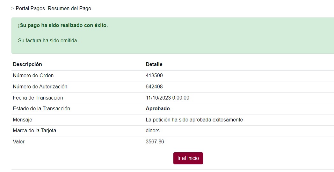Click the Portal Pagos breadcrumb text
Image resolution: width=334 pixels, height=172 pixels.
(52, 9)
